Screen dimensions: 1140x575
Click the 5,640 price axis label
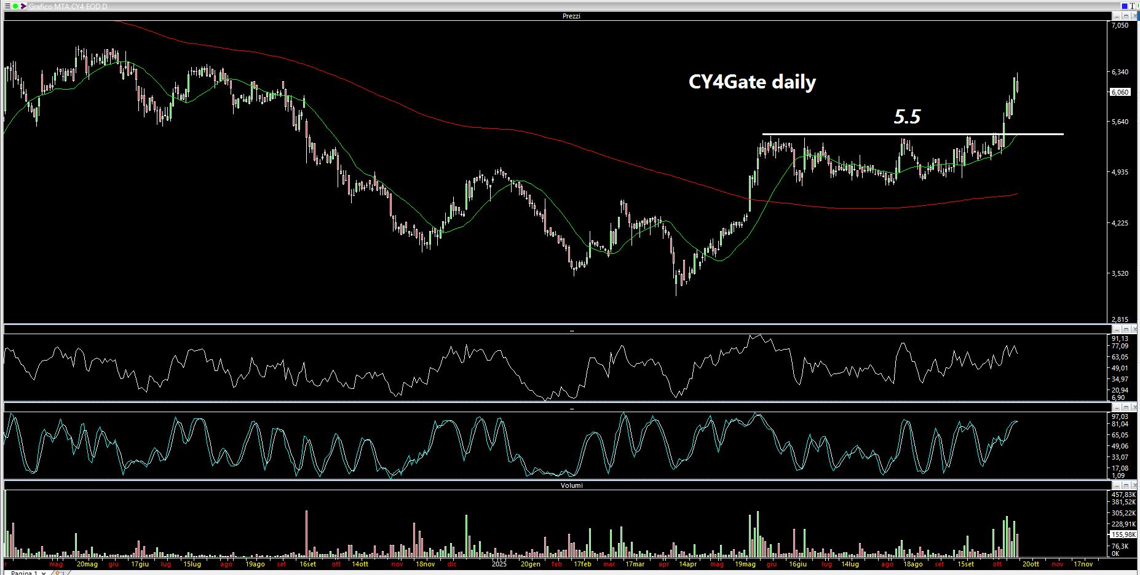point(1120,122)
